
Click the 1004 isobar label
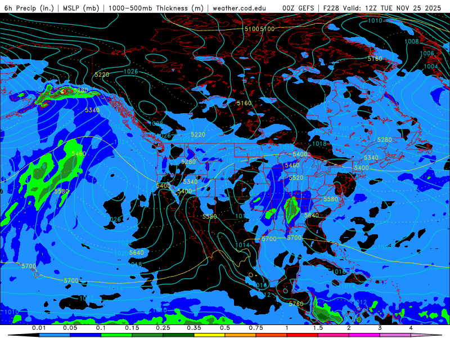pos(431,66)
